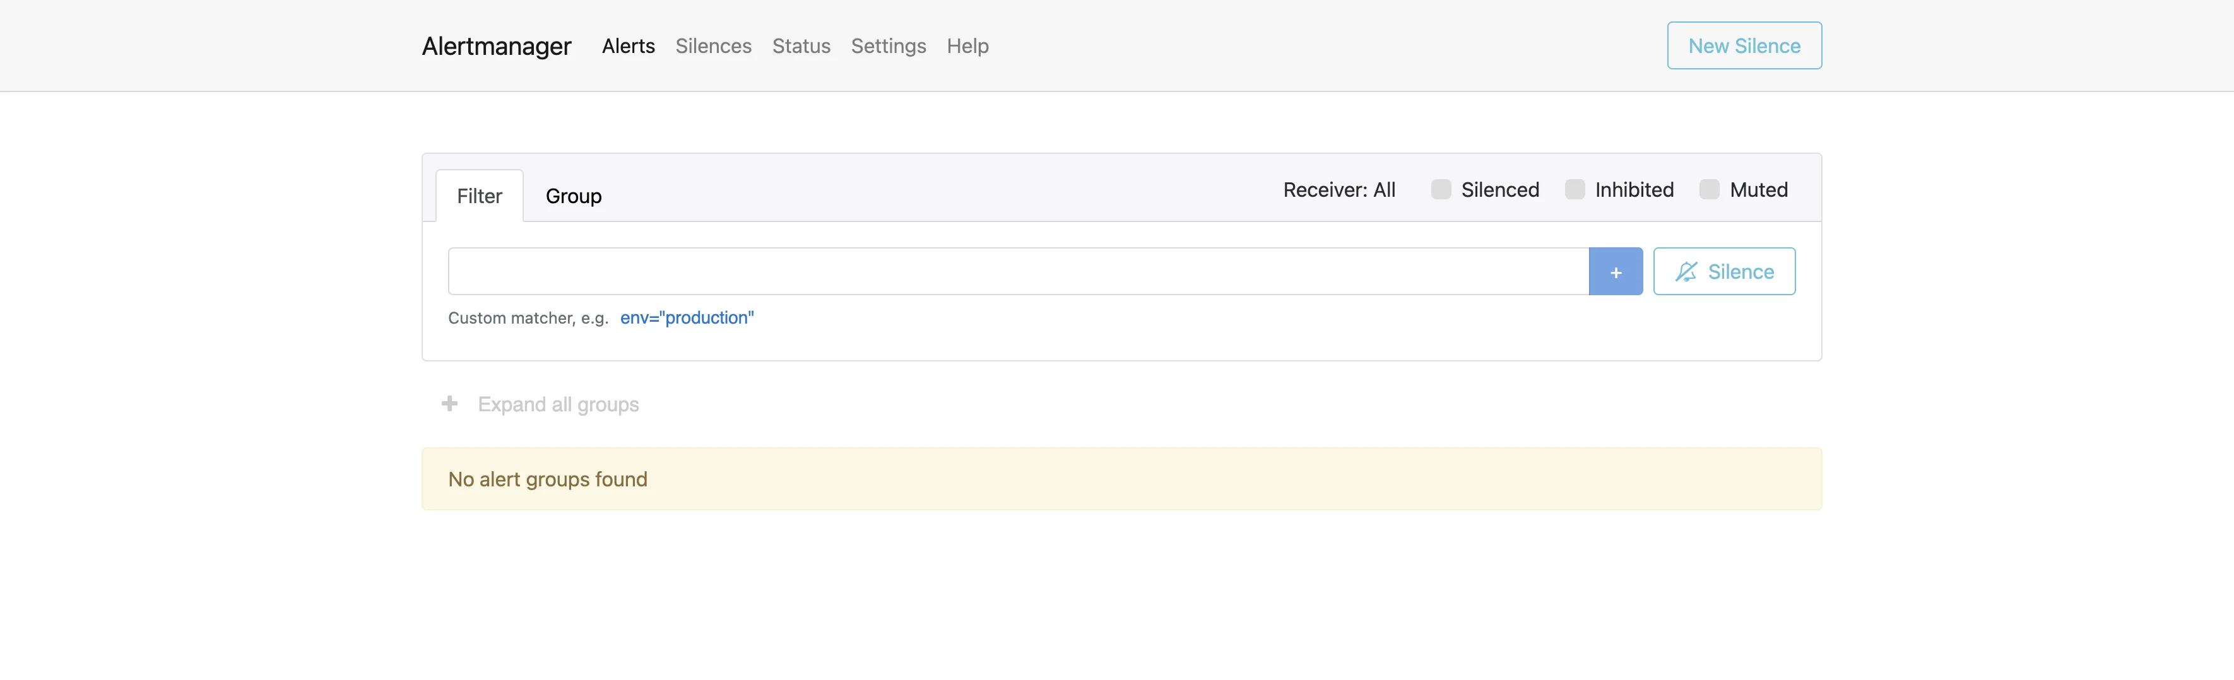Click the New Silence button

pos(1743,46)
